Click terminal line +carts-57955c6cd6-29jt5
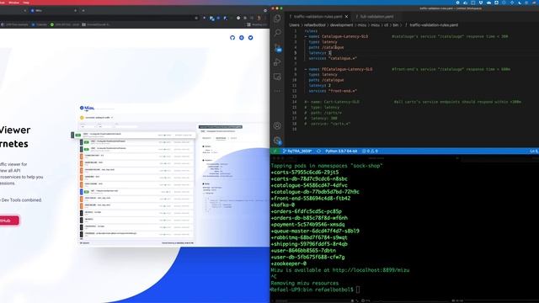This screenshot has height=303, width=539. click(x=305, y=173)
